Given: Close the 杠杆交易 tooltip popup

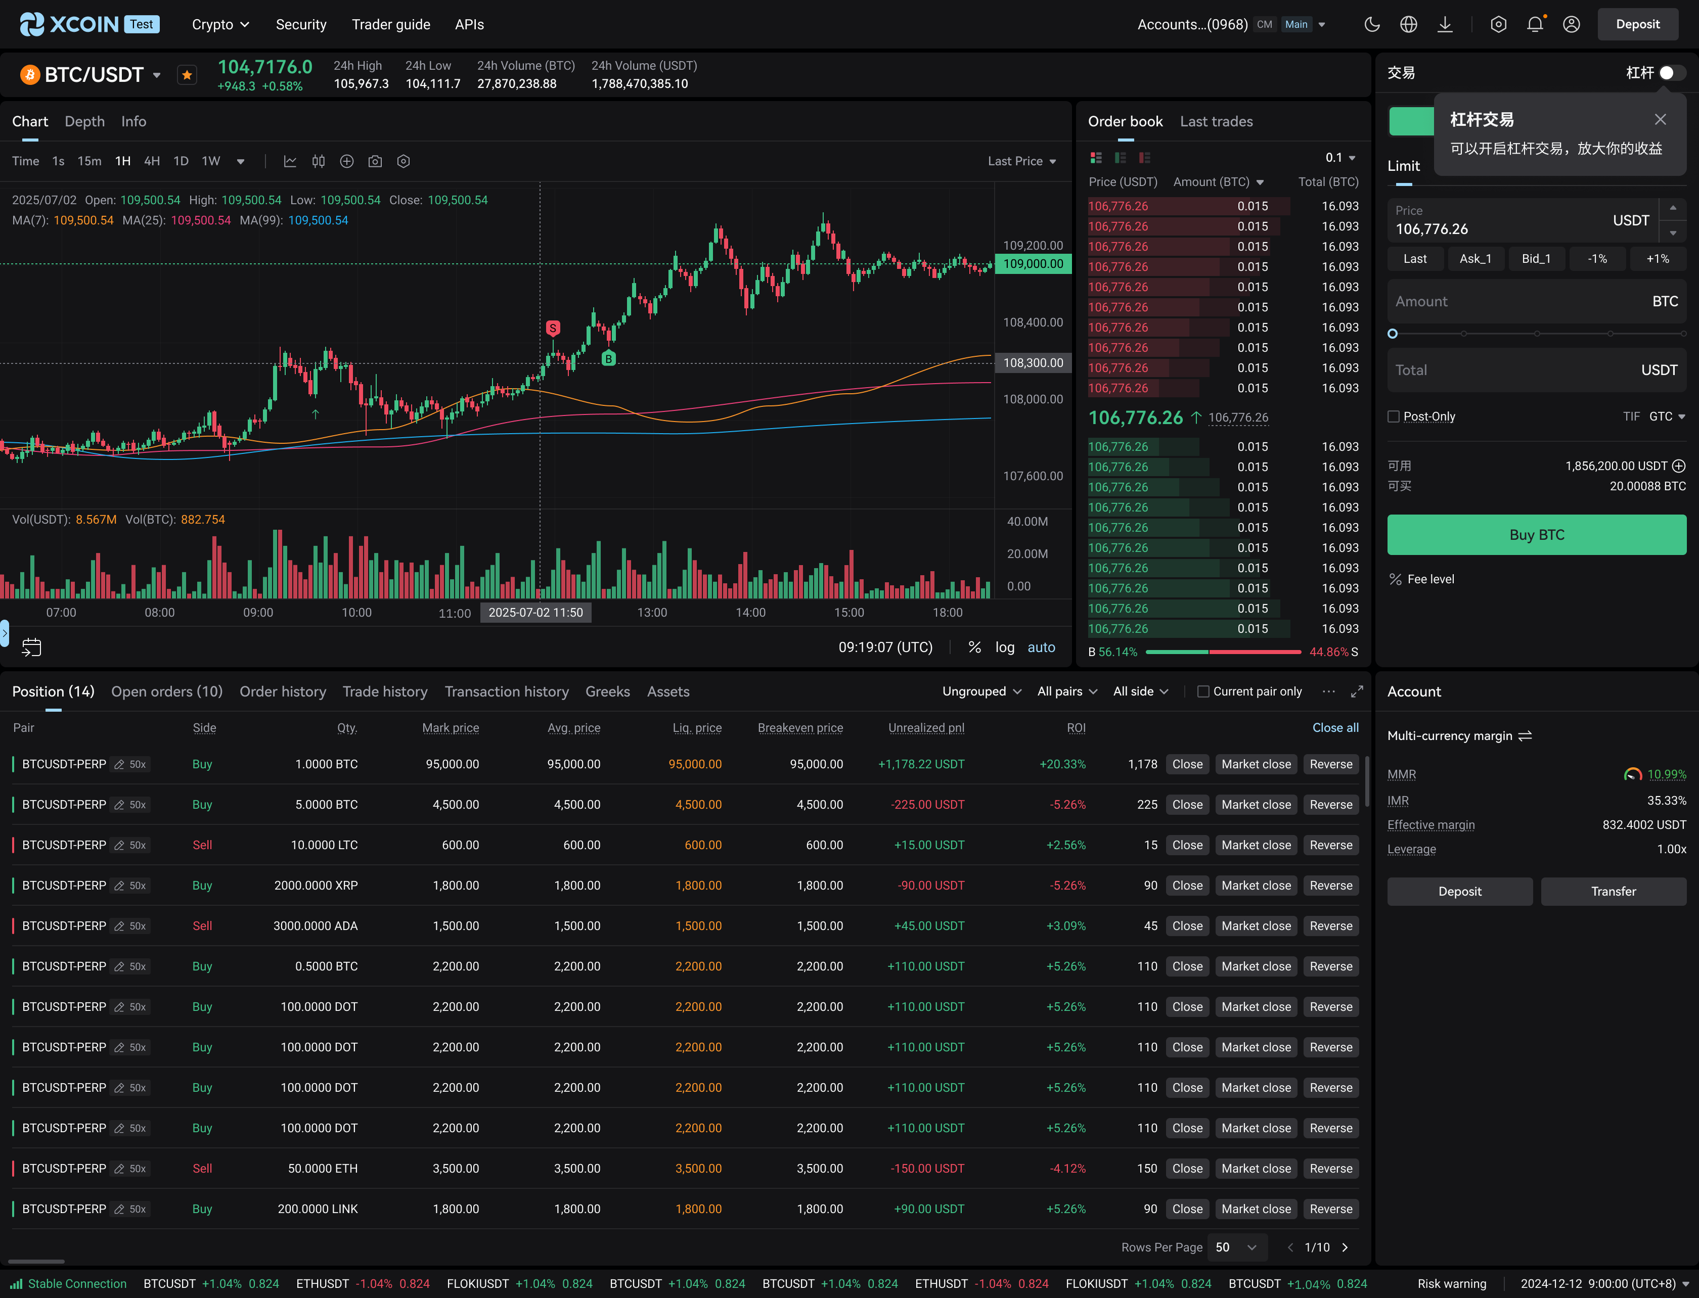Looking at the screenshot, I should click(1661, 119).
